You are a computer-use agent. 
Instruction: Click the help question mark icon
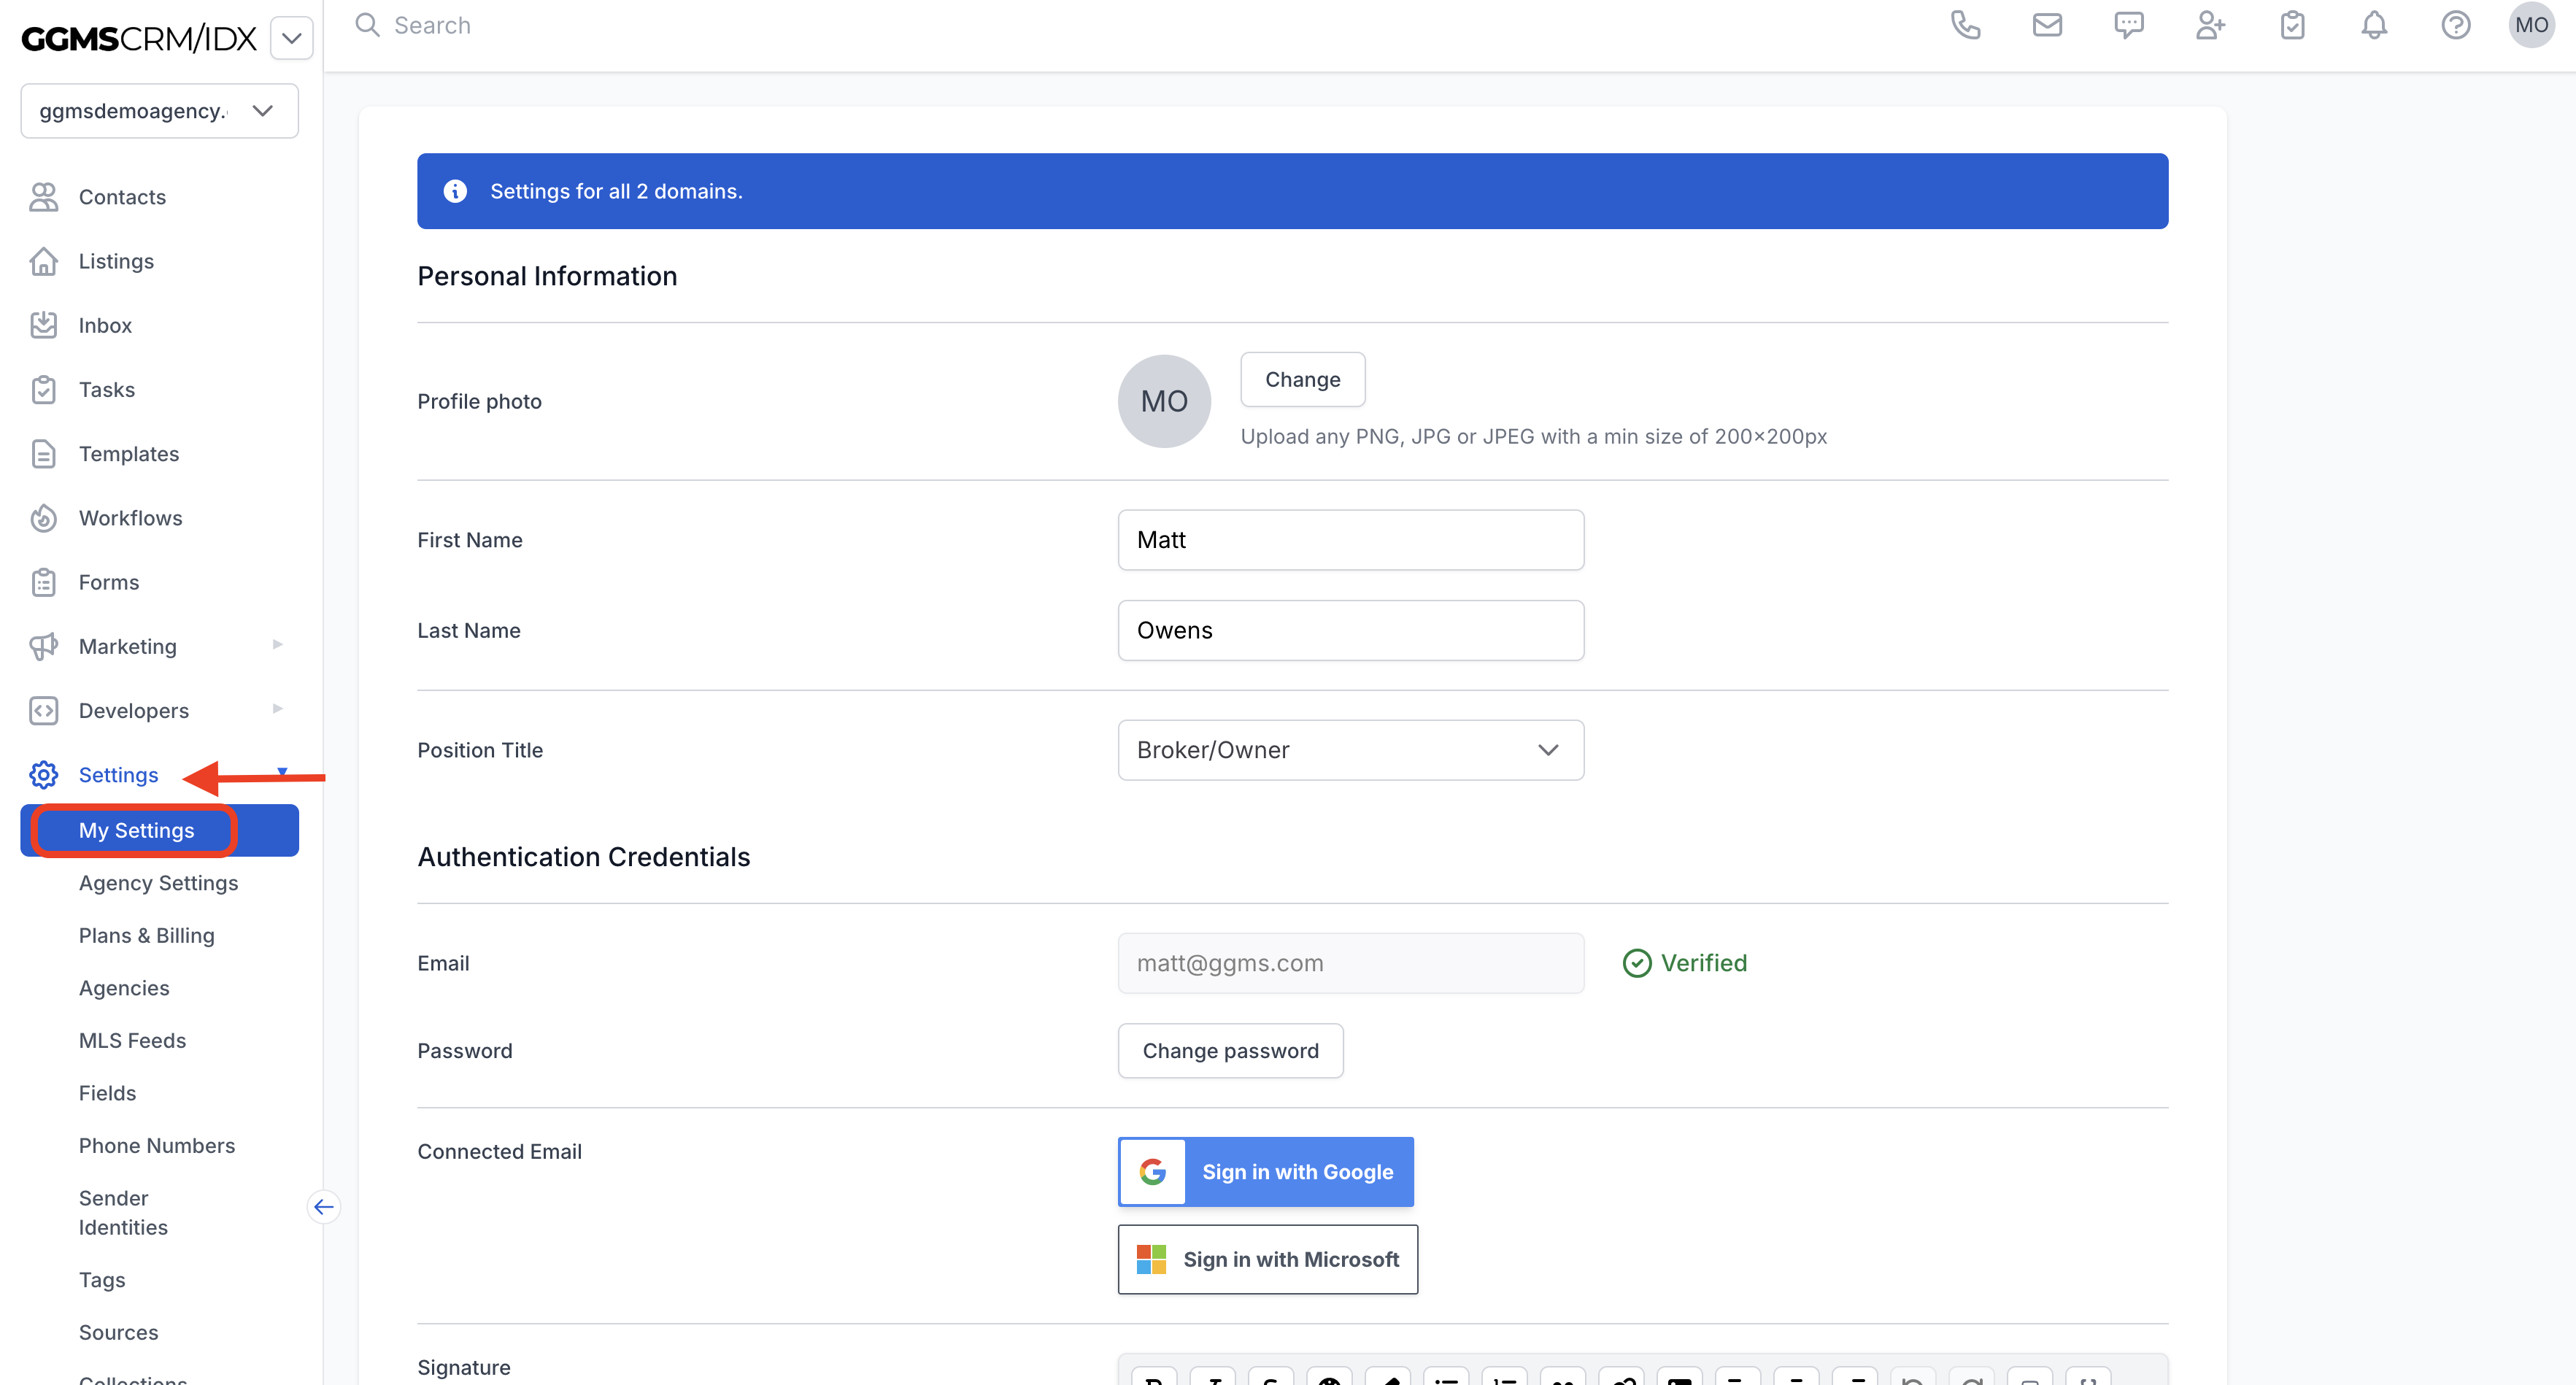pyautogui.click(x=2455, y=25)
